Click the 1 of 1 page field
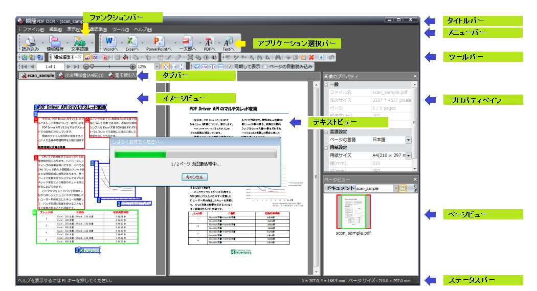The image size is (537, 291). (50, 66)
